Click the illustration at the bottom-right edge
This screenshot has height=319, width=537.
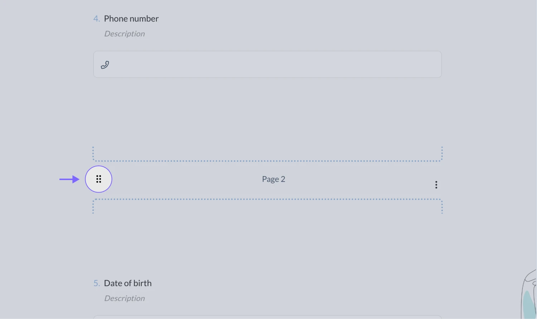529,296
